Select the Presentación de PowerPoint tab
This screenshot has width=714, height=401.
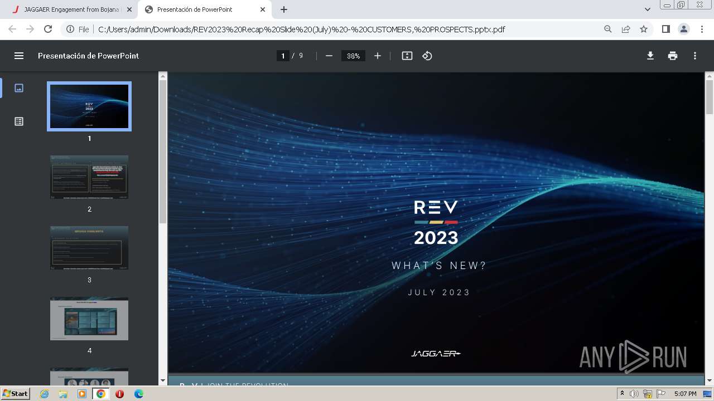coord(204,9)
